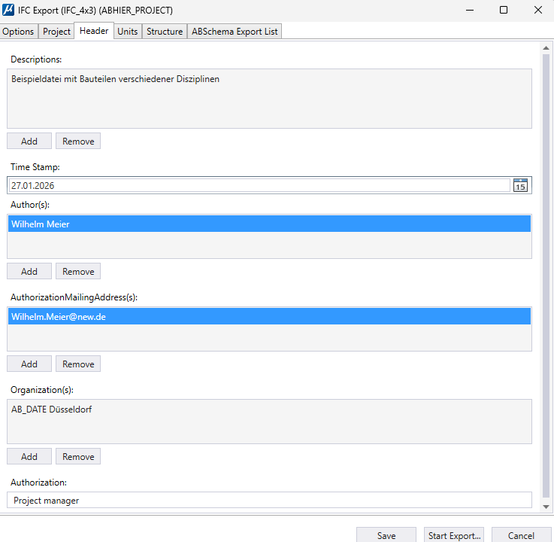554x542 pixels.
Task: Open the Project tab
Action: 56,32
